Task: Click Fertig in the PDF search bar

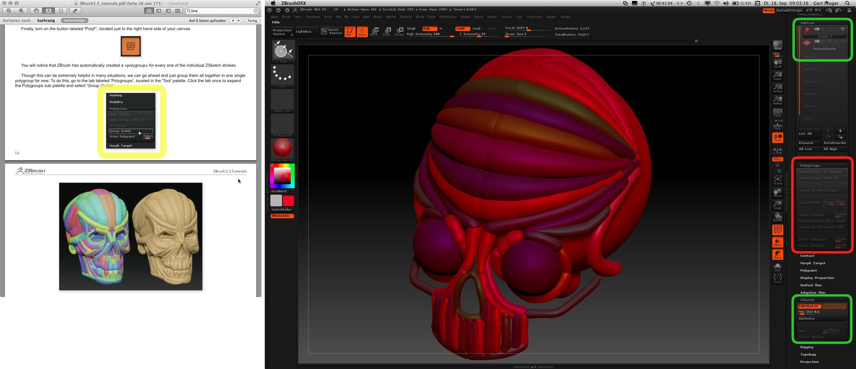Action: point(252,21)
